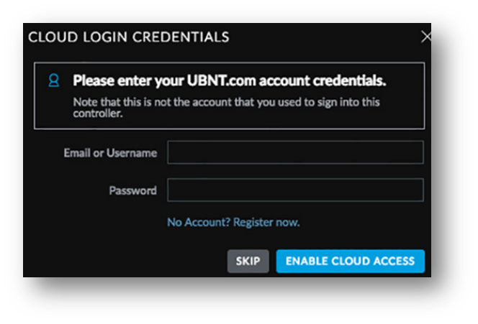Click the Password label text
This screenshot has height=324, width=478.
133,190
